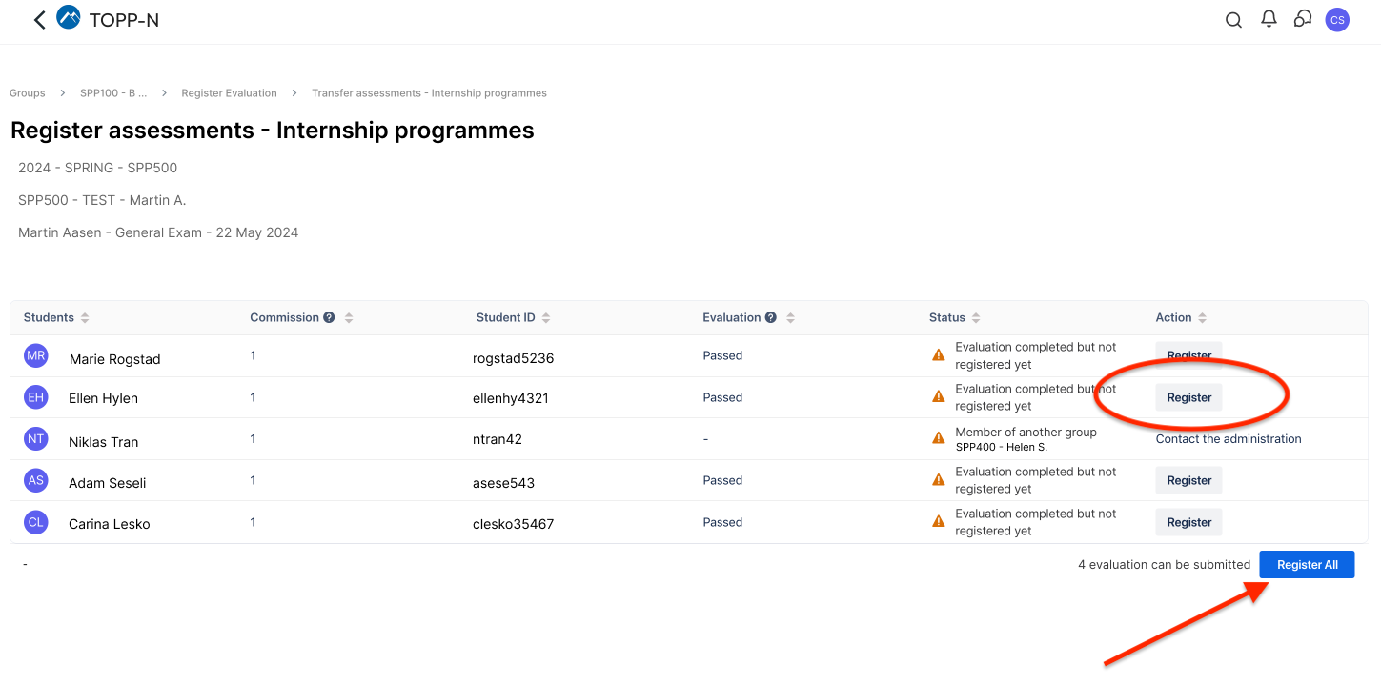1381x685 pixels.
Task: Click the Commission help question icon
Action: [329, 318]
